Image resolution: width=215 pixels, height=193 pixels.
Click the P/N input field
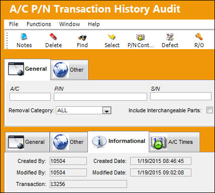click(100, 97)
